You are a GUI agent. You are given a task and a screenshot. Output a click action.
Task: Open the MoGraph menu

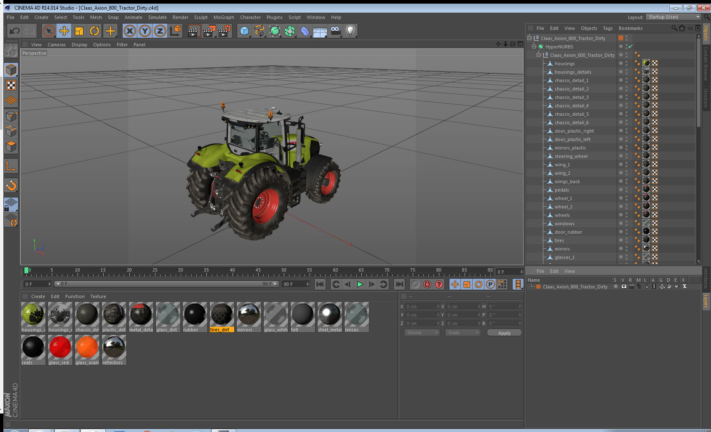coord(224,17)
